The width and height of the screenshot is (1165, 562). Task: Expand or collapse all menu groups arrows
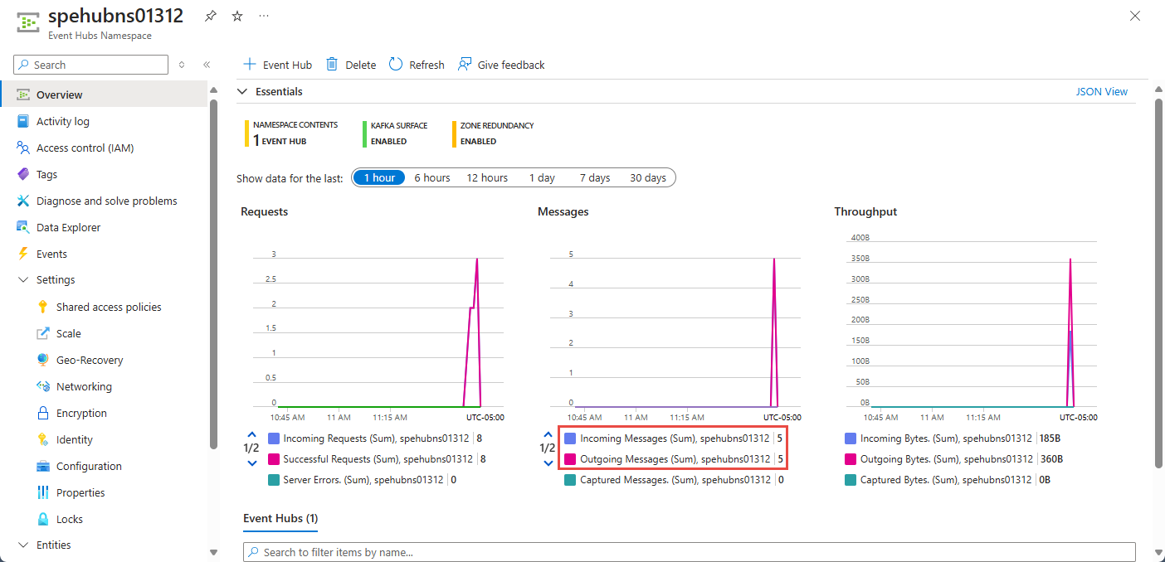click(x=182, y=65)
